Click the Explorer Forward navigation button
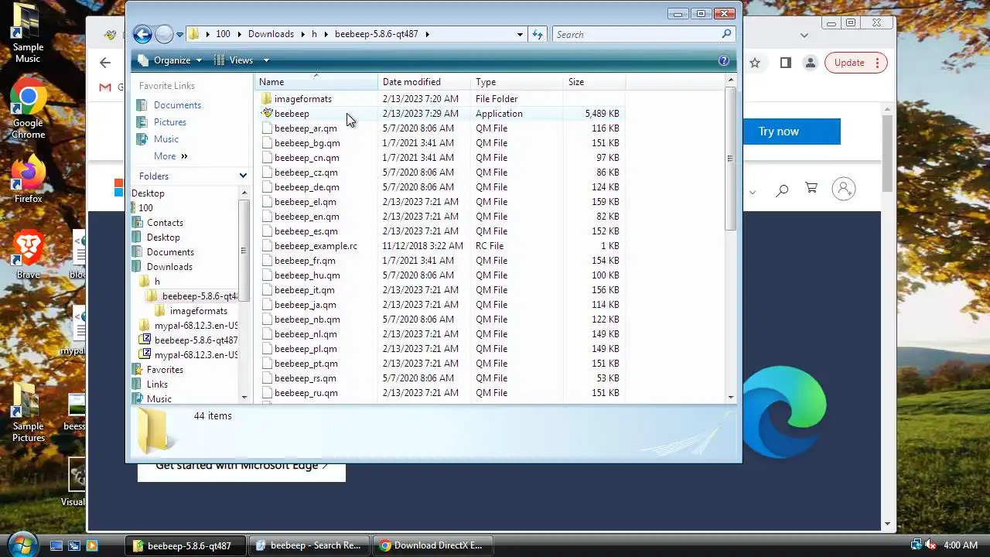 click(x=164, y=34)
